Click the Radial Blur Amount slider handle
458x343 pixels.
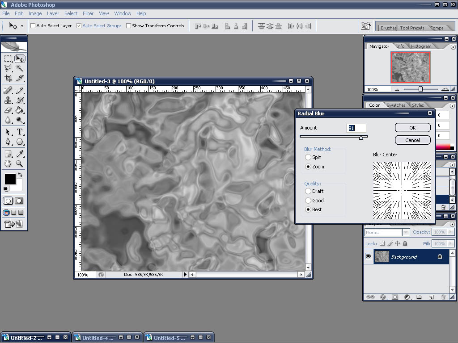click(361, 138)
